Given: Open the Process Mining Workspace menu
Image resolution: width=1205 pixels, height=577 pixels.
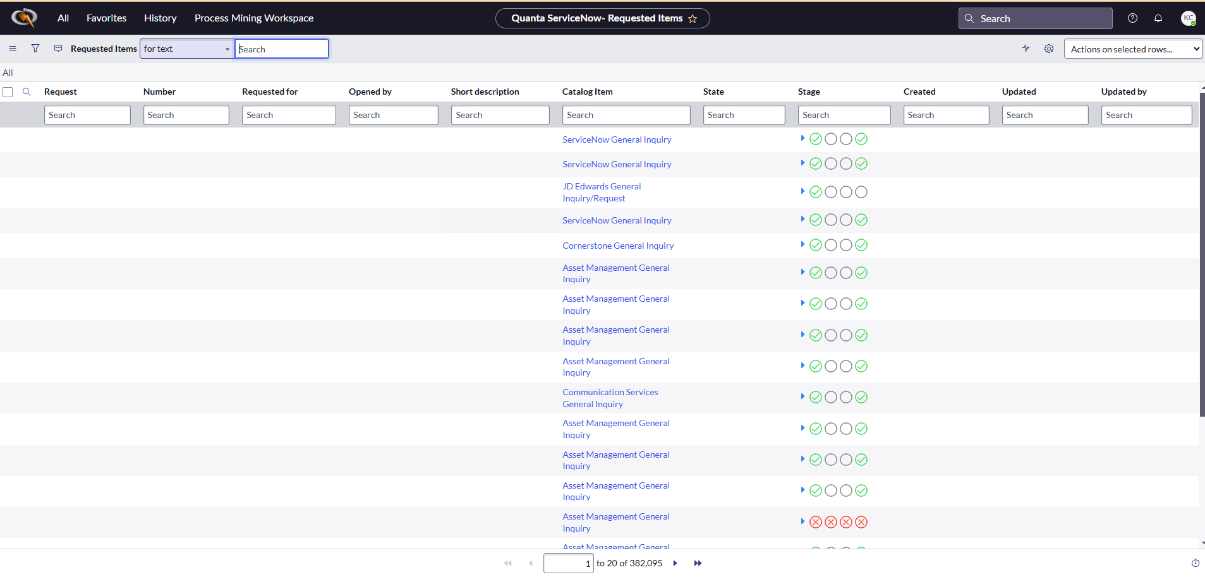Looking at the screenshot, I should click(253, 18).
